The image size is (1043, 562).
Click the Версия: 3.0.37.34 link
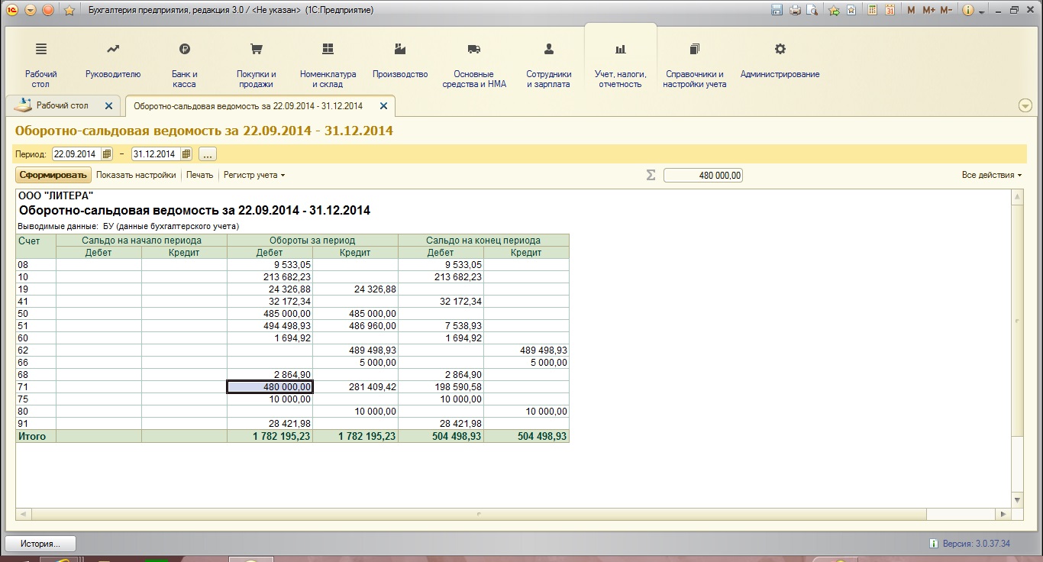tap(976, 544)
